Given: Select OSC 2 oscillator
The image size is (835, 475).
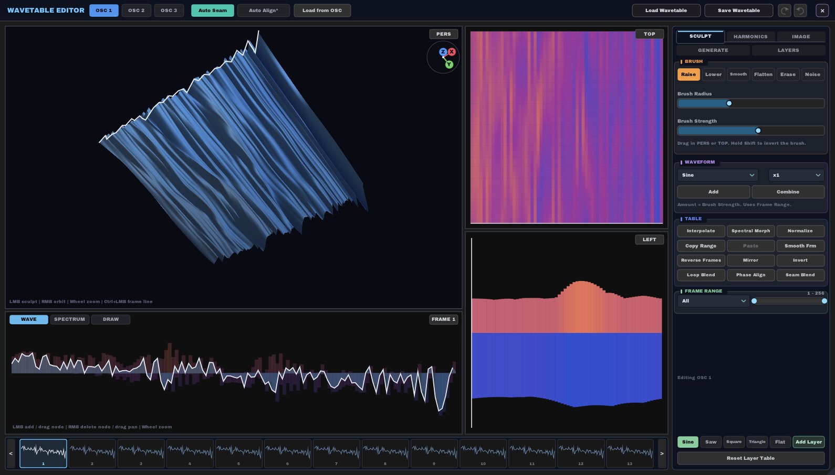Looking at the screenshot, I should click(137, 10).
